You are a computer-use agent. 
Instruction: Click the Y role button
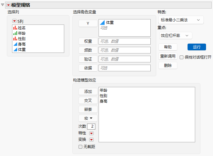88,23
